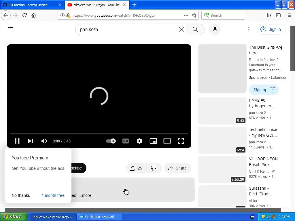
Task: Click the 6:24 video thumbnail
Action: (x=222, y=140)
